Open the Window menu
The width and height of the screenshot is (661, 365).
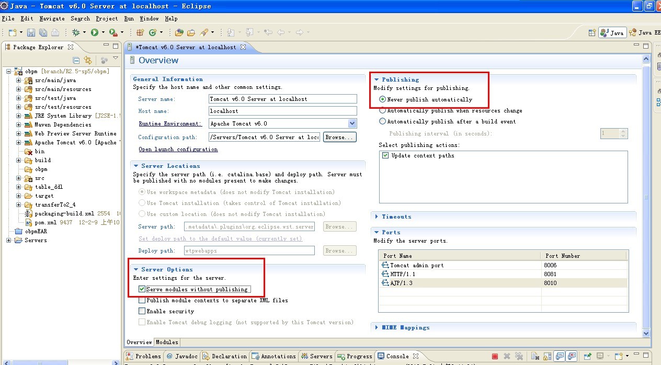(149, 18)
